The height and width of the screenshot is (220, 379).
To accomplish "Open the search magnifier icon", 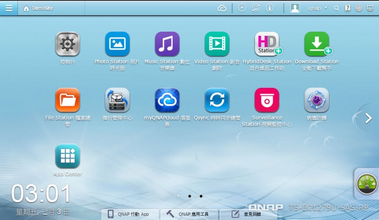I will click(336, 8).
